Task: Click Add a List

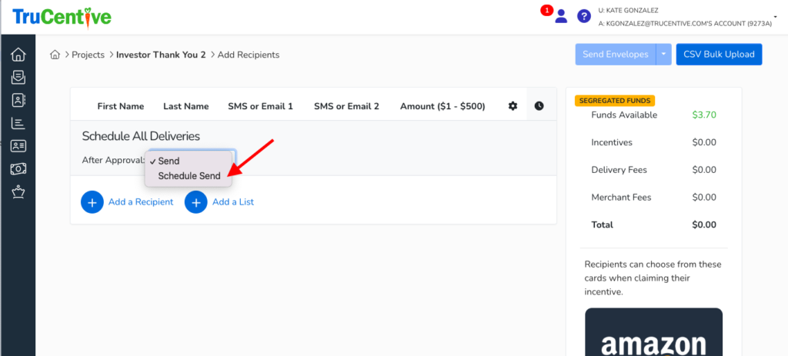Action: coord(220,202)
